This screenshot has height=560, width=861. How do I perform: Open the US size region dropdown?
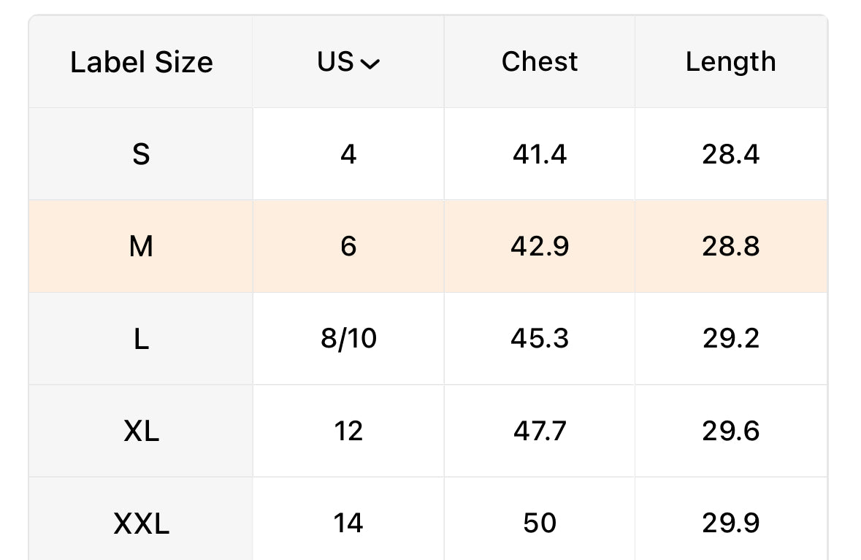pyautogui.click(x=348, y=61)
